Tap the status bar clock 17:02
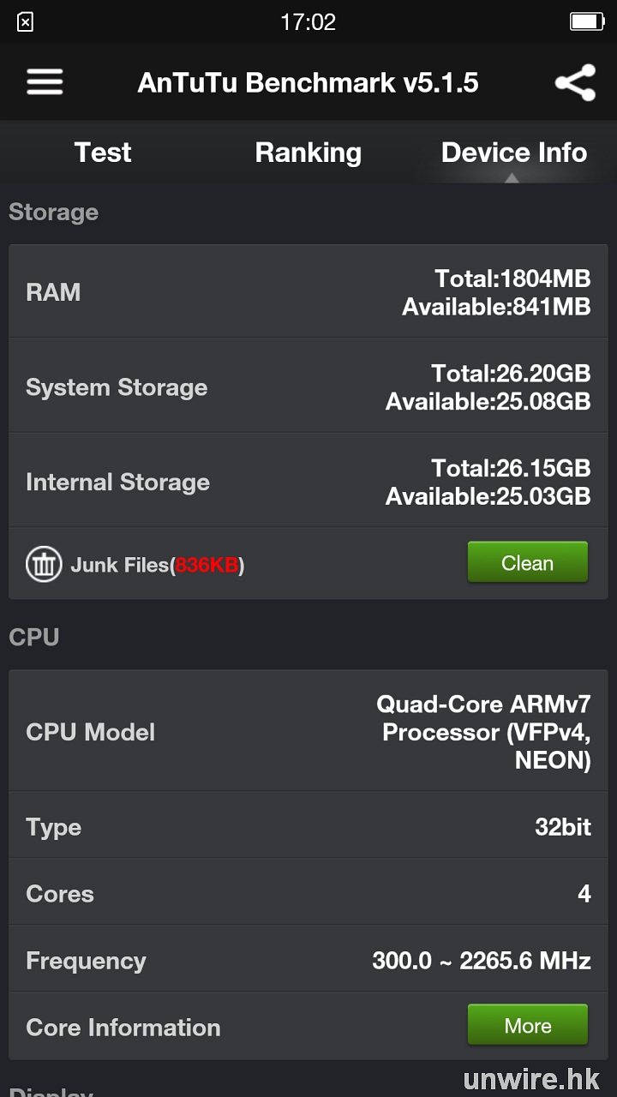Screen dimensions: 617x1097 (308, 21)
